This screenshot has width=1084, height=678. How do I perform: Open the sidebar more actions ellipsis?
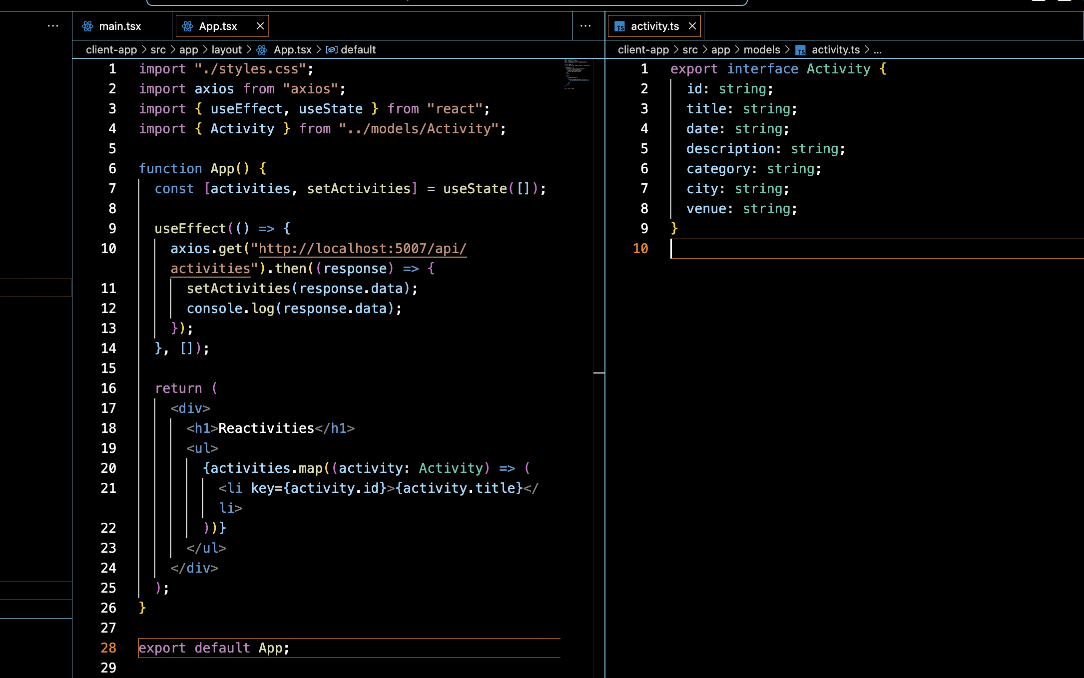click(53, 26)
